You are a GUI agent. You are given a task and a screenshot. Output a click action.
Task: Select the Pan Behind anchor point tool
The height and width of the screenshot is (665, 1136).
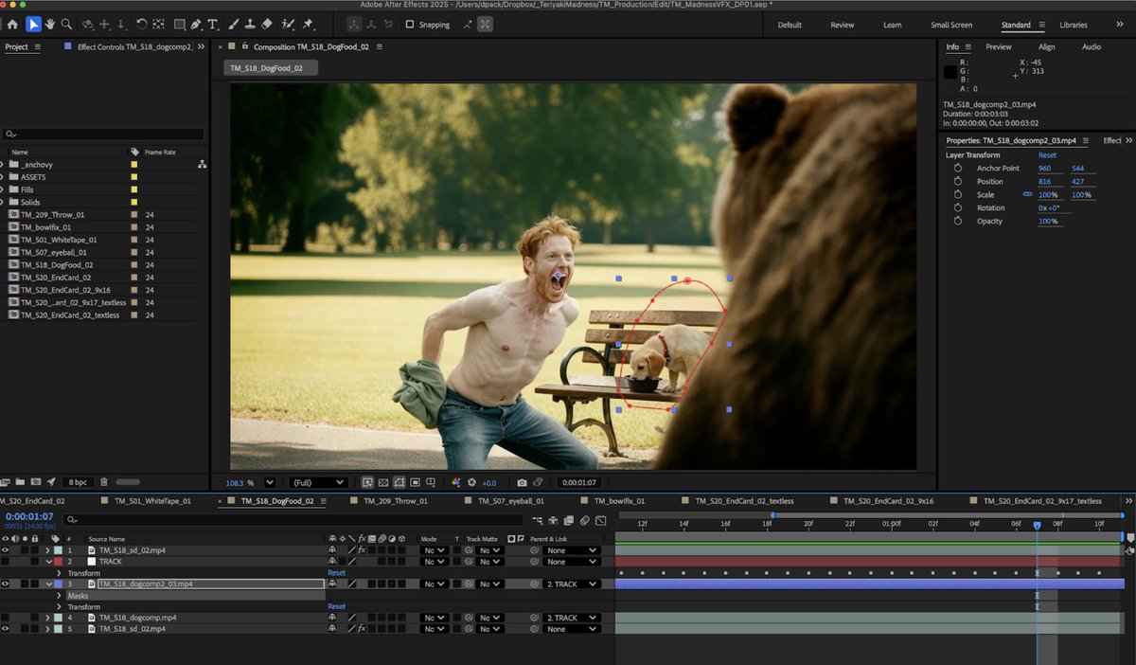point(157,24)
